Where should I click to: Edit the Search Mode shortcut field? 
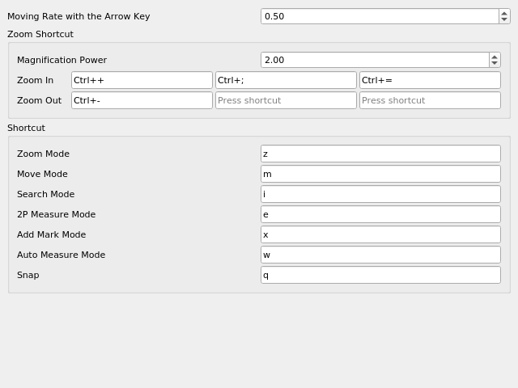[380, 194]
